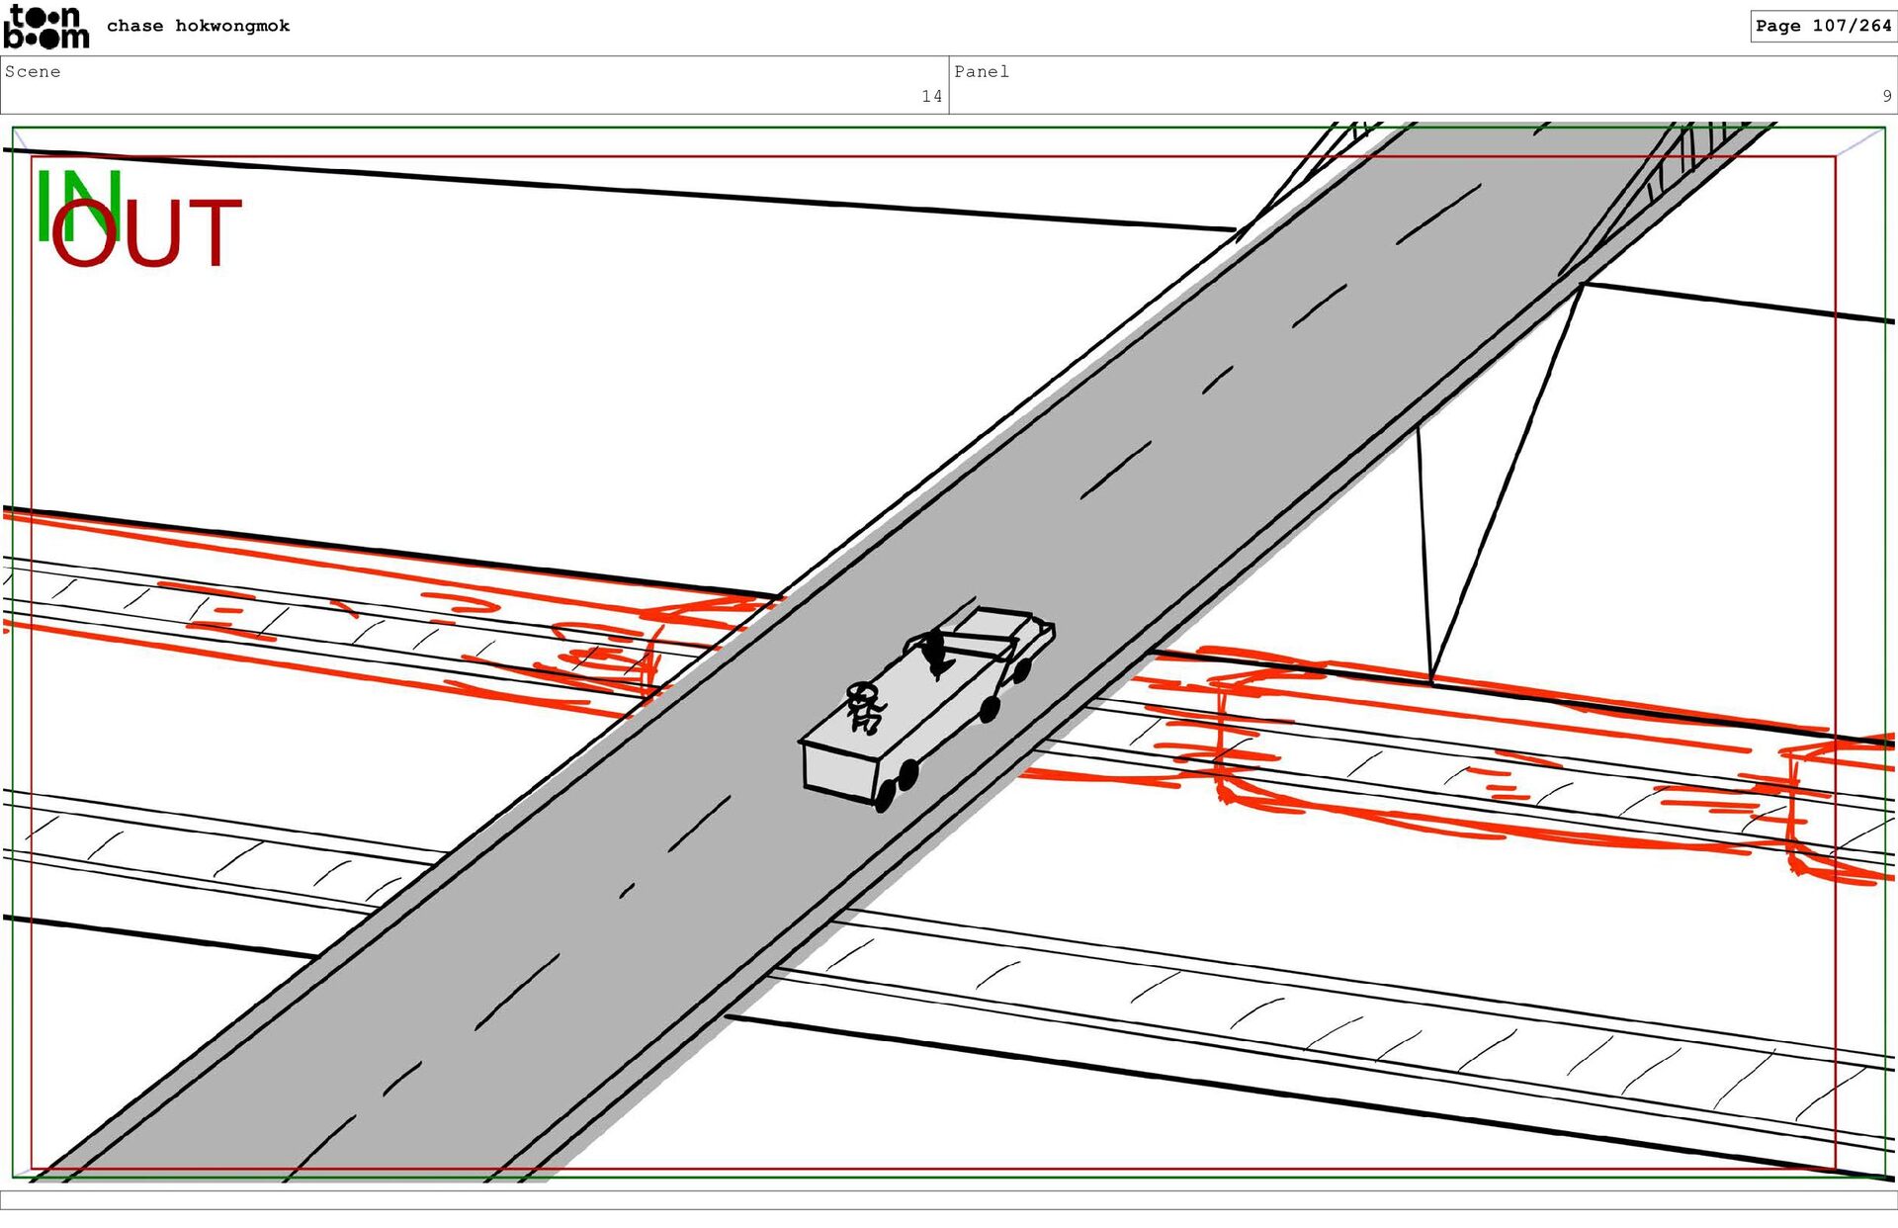Click the Toon Boom logo
Viewport: 1898px width, 1228px height.
(x=45, y=27)
